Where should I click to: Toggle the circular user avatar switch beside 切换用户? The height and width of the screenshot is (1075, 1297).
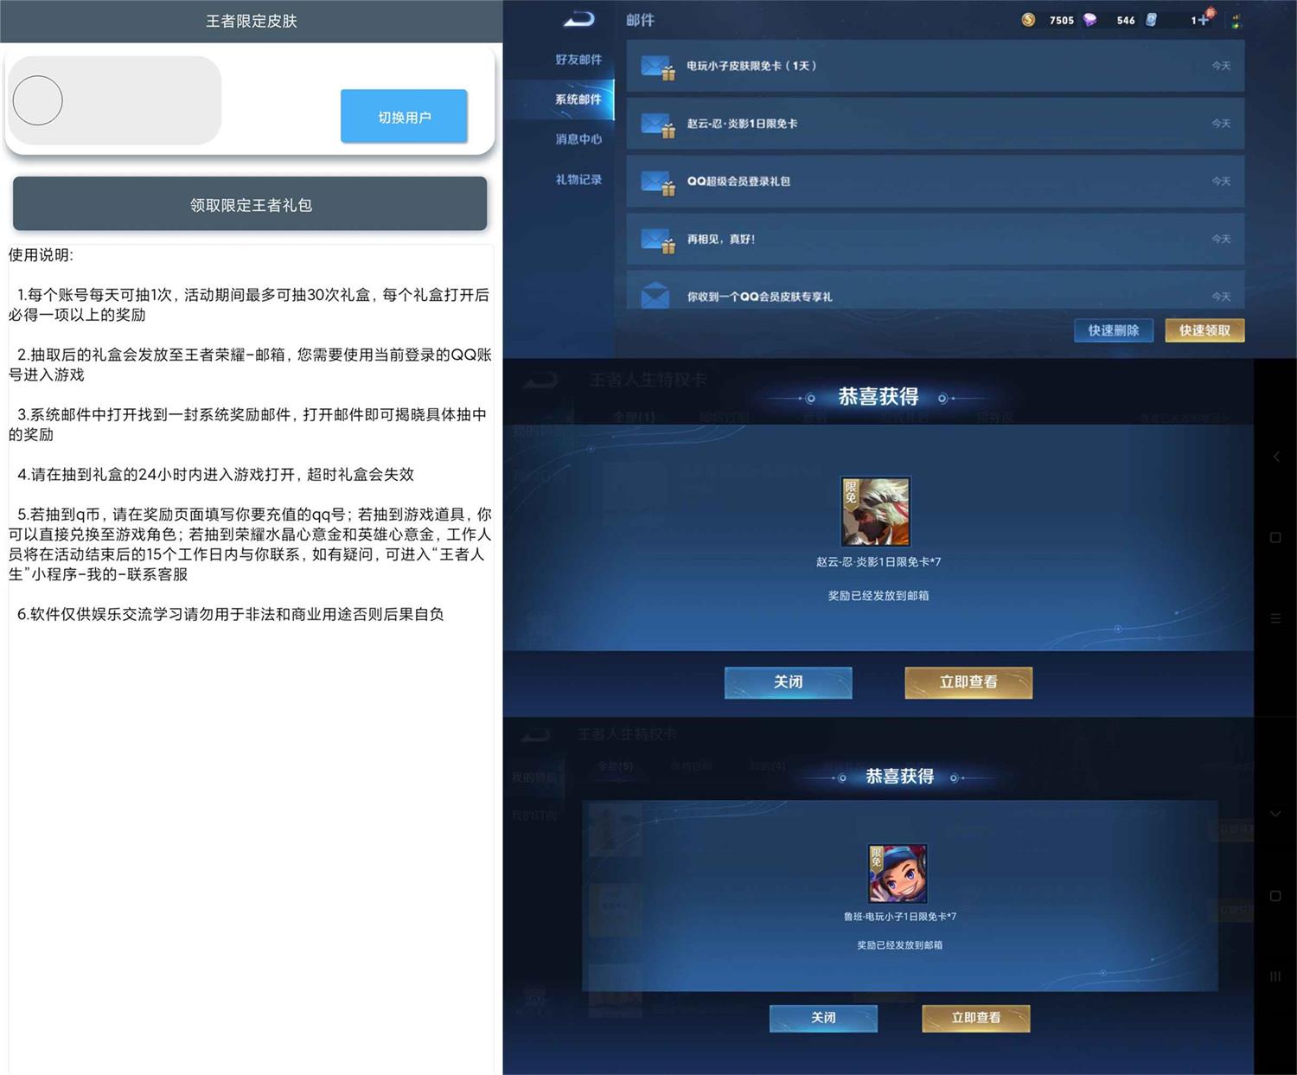pyautogui.click(x=38, y=100)
